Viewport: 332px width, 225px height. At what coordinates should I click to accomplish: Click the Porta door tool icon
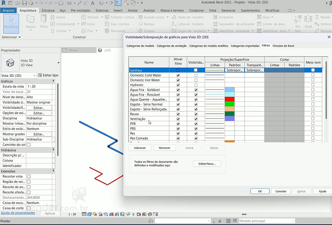point(44,22)
